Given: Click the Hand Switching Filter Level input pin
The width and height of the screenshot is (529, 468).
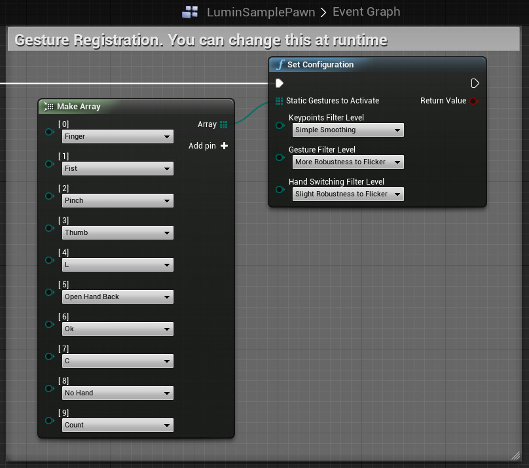Looking at the screenshot, I should pyautogui.click(x=280, y=189).
